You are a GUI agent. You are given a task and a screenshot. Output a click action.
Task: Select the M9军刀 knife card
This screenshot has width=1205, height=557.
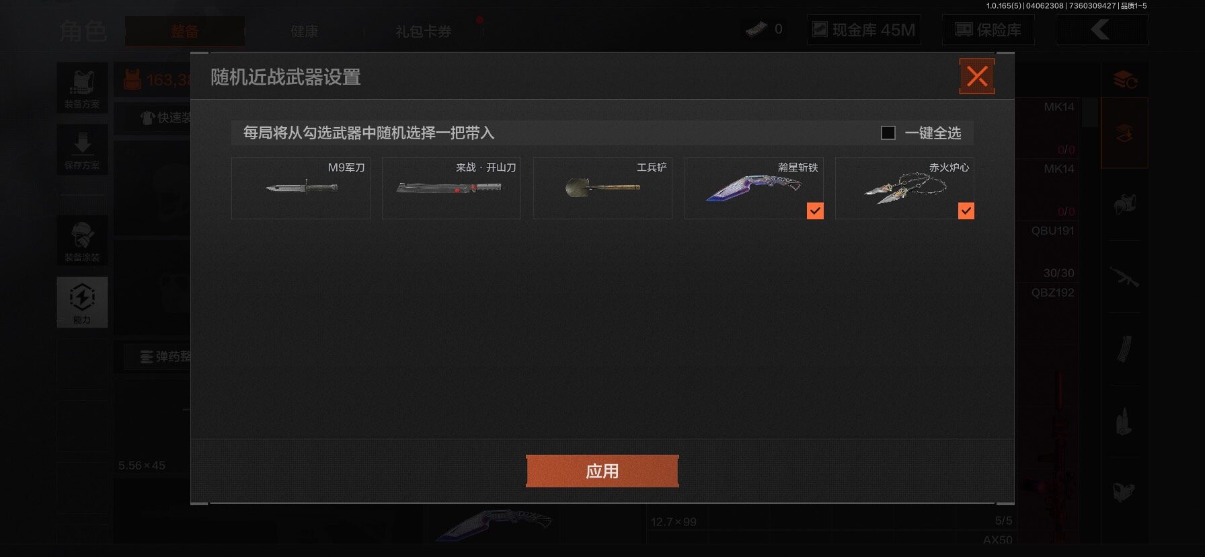point(301,188)
